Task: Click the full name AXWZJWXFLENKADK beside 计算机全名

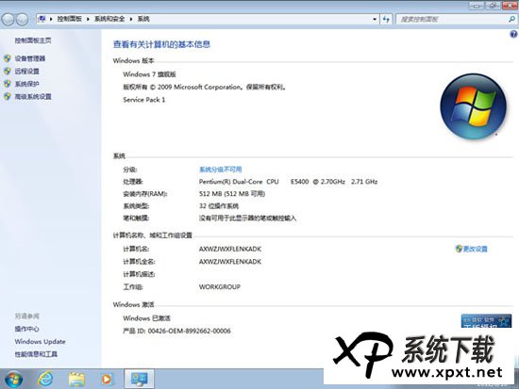Action: (x=230, y=262)
